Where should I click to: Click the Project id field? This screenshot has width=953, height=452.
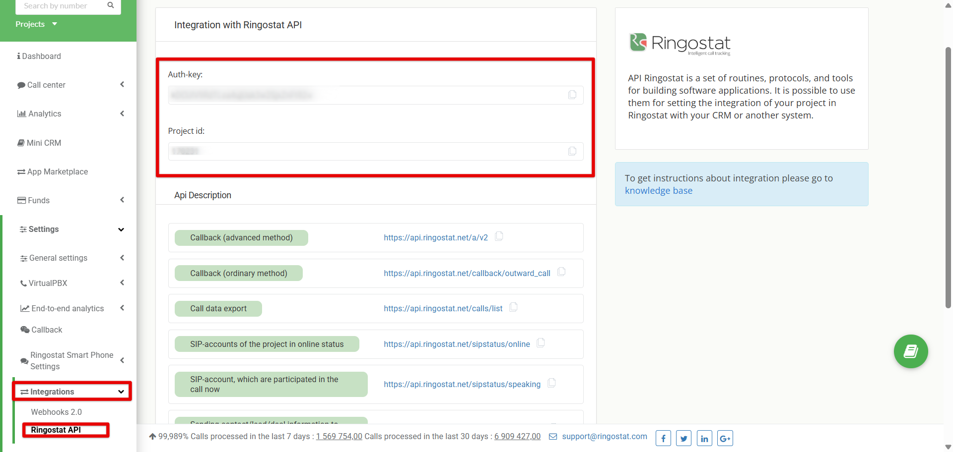pos(376,151)
